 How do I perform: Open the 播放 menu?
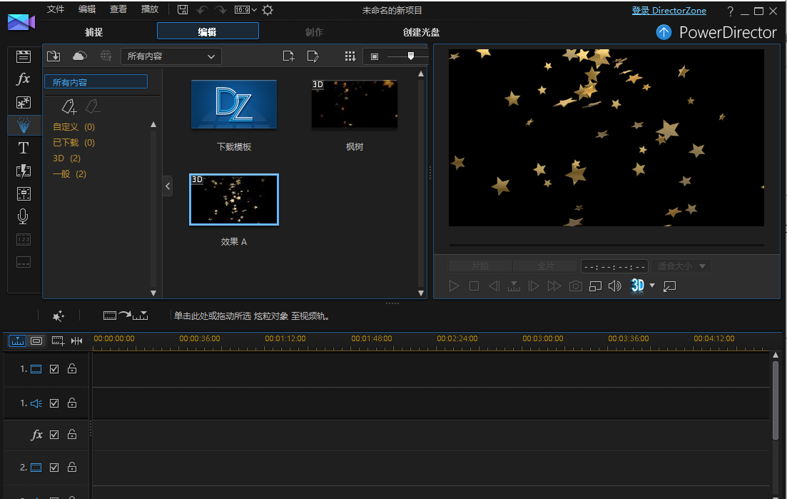[x=150, y=9]
